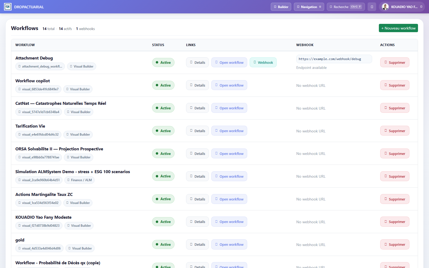The height and width of the screenshot is (268, 429).
Task: Open Details for Workflow copilot
Action: (x=197, y=85)
